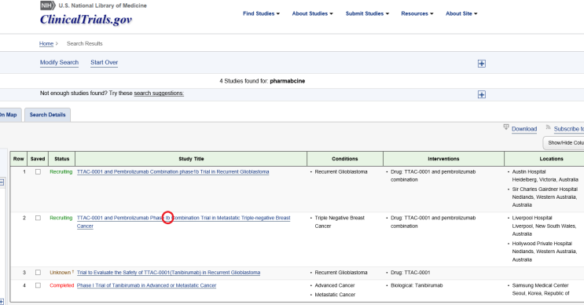Open the About Studies menu
This screenshot has width=584, height=305.
tap(313, 13)
